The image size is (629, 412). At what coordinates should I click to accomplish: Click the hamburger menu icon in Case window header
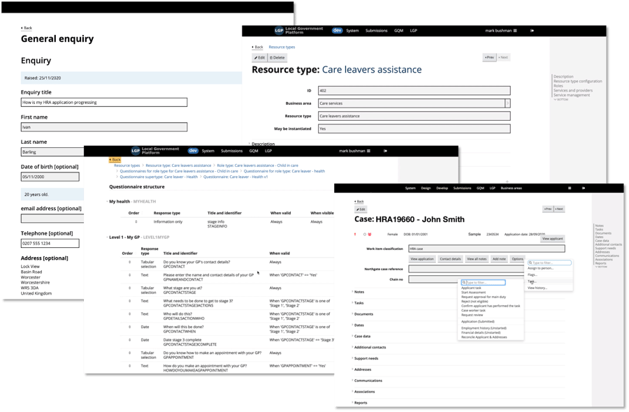click(x=569, y=188)
